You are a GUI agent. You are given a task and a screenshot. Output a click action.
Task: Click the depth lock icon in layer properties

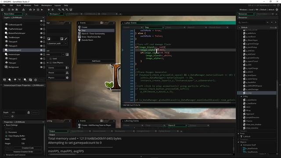coord(29,112)
